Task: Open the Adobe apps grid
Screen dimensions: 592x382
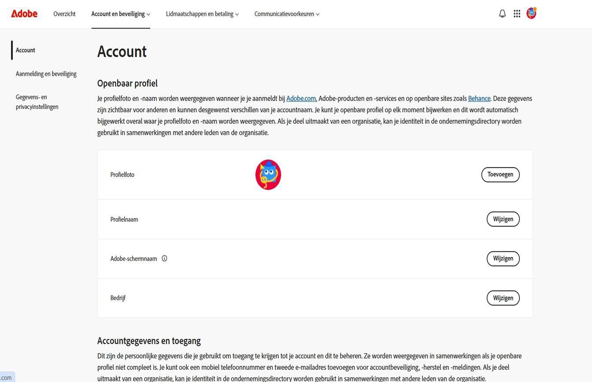Action: click(516, 13)
